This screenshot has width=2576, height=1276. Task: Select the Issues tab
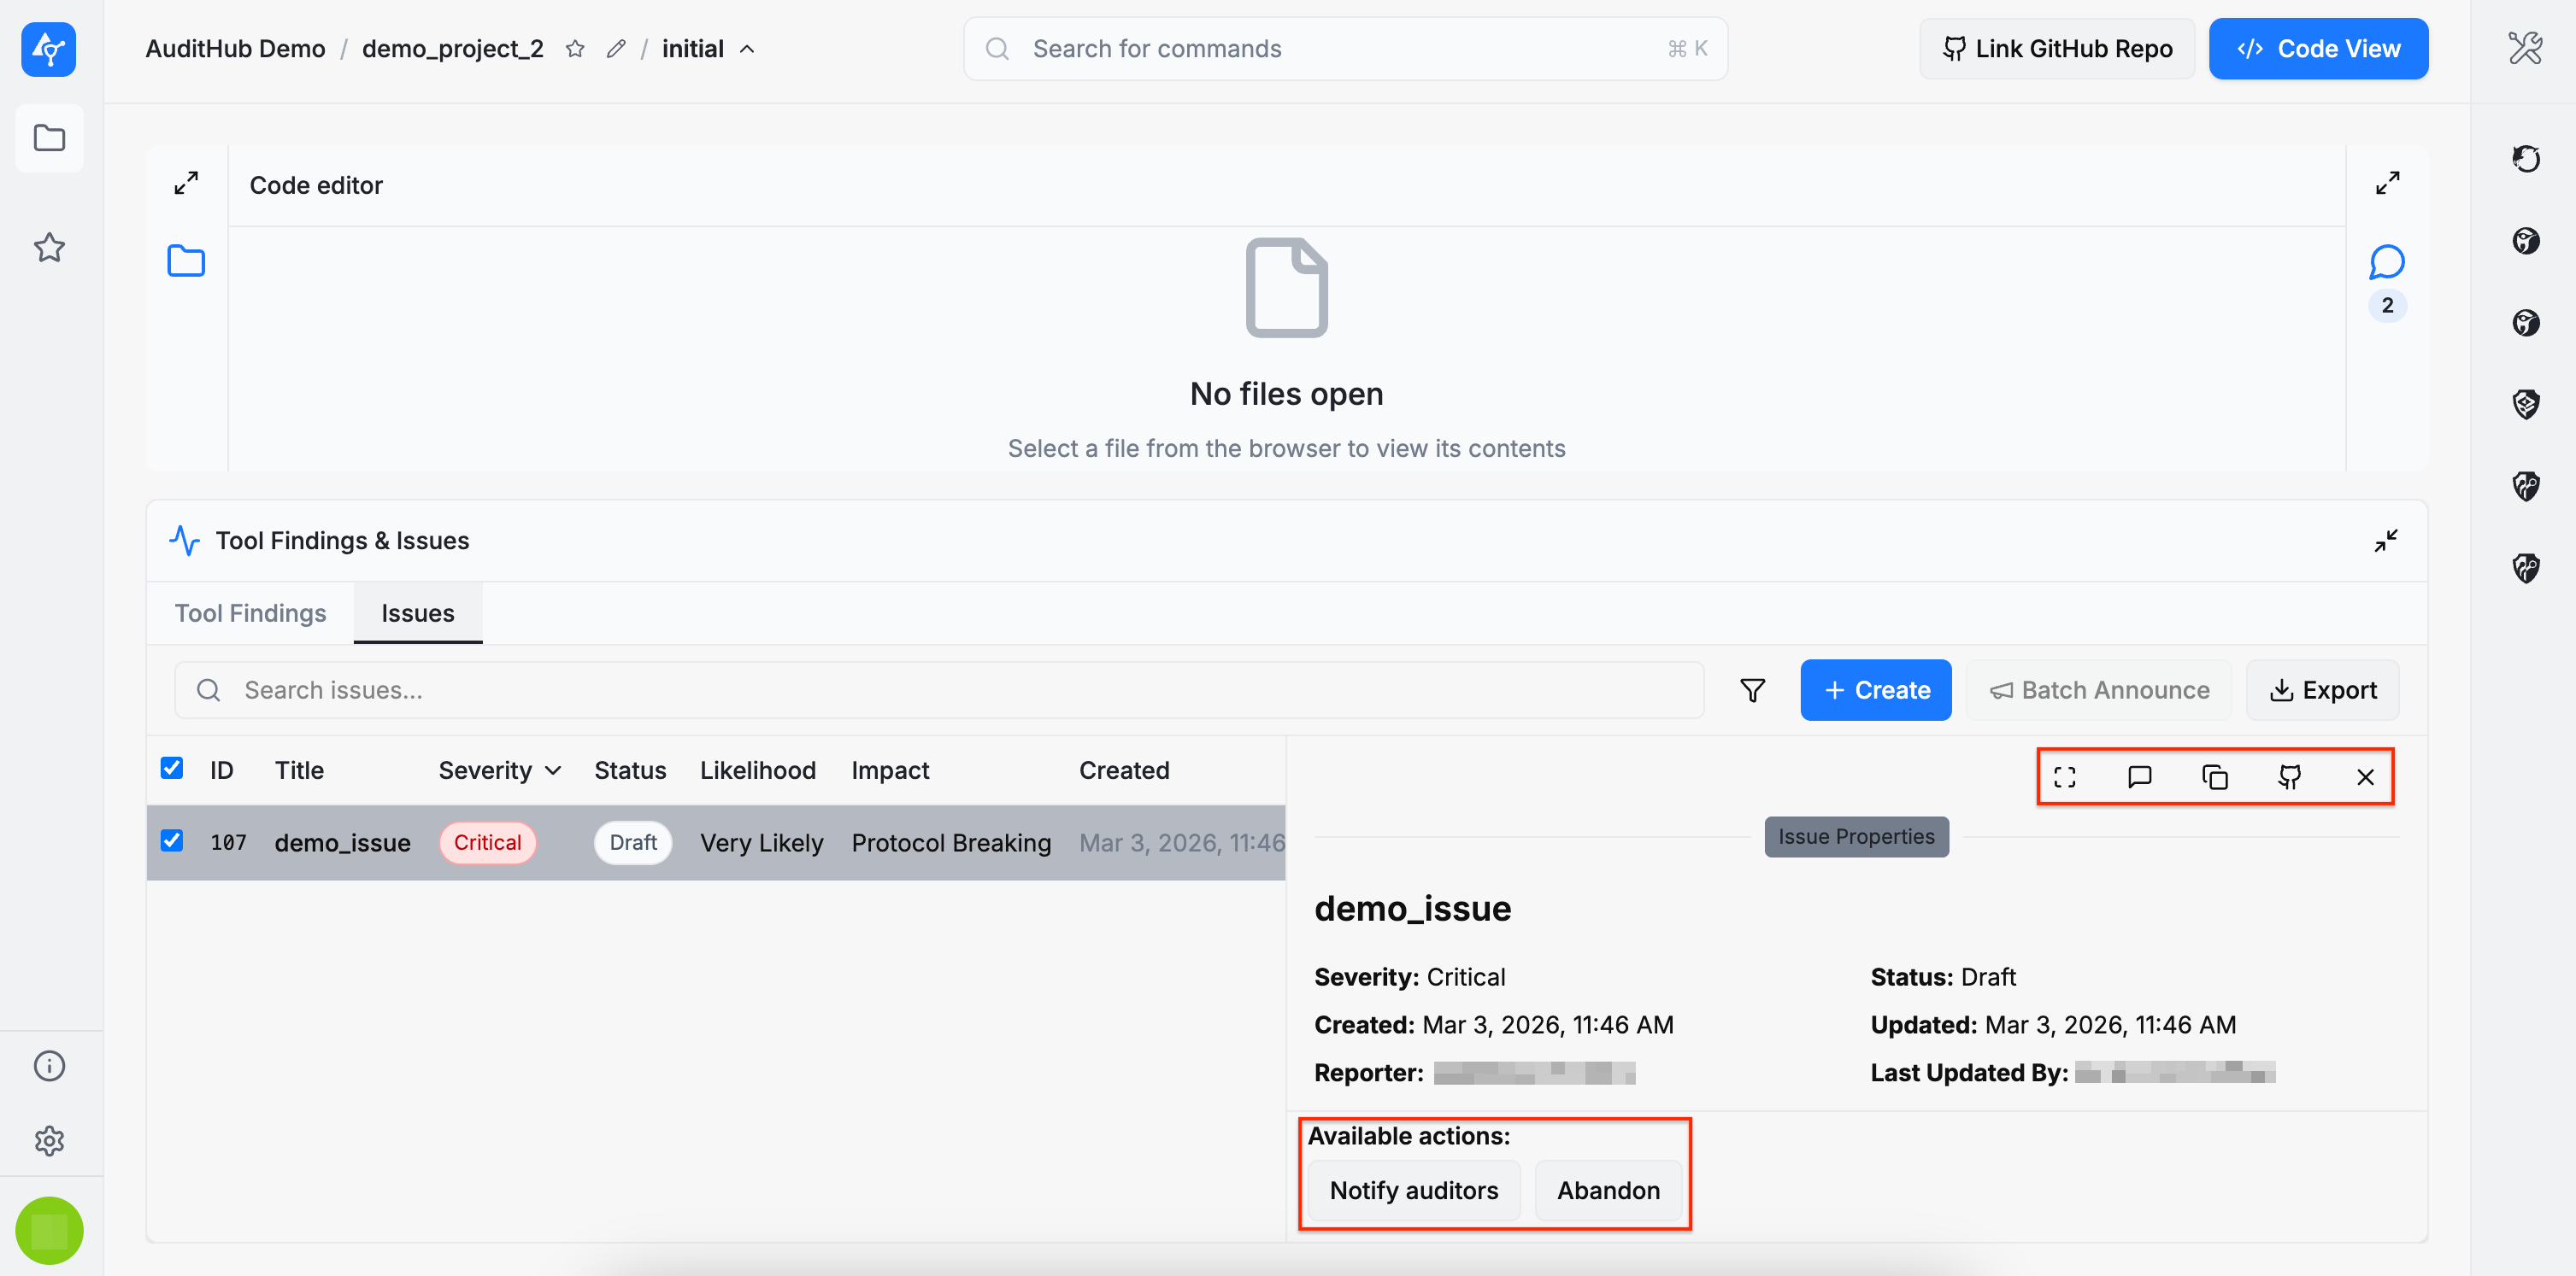click(x=417, y=613)
